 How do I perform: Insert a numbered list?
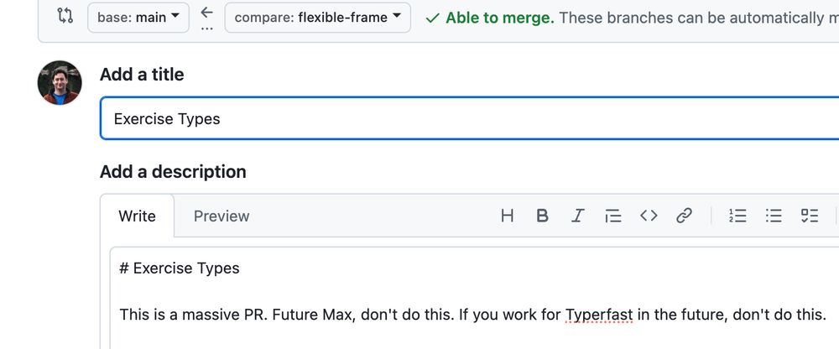pos(737,216)
